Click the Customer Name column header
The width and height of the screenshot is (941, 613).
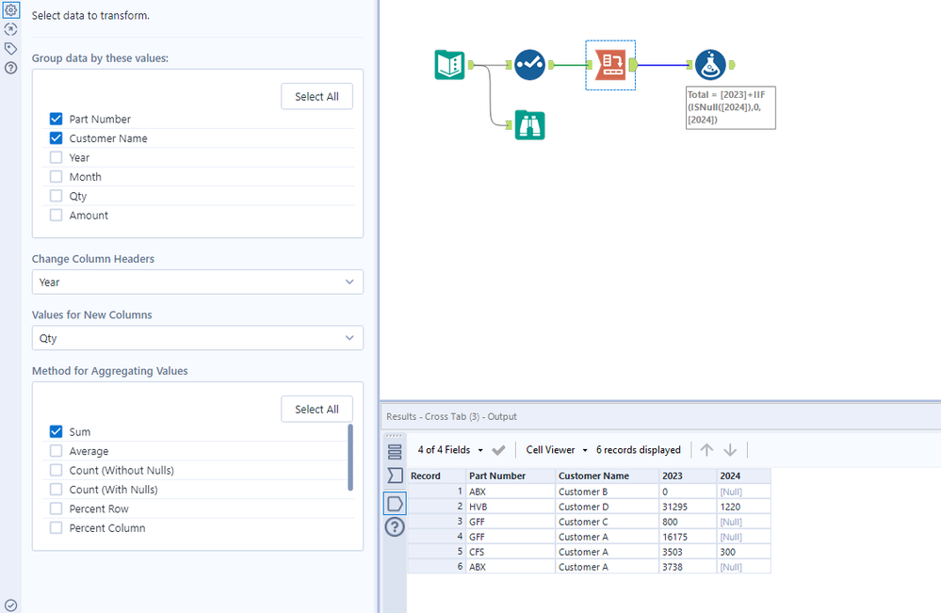click(593, 476)
